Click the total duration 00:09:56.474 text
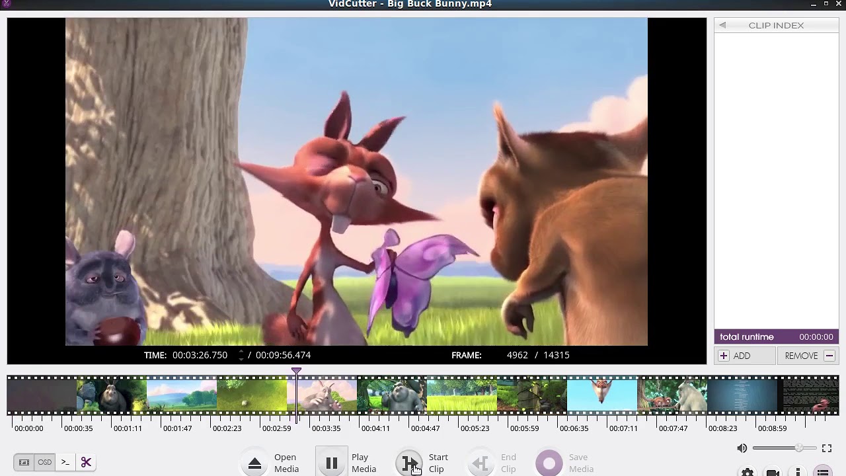This screenshot has width=846, height=476. (x=283, y=355)
